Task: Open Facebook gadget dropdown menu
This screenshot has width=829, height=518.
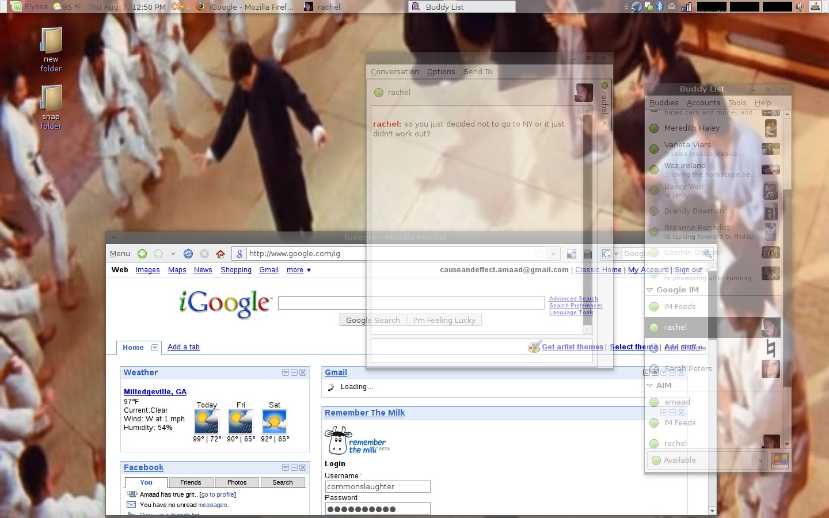Action: [286, 467]
